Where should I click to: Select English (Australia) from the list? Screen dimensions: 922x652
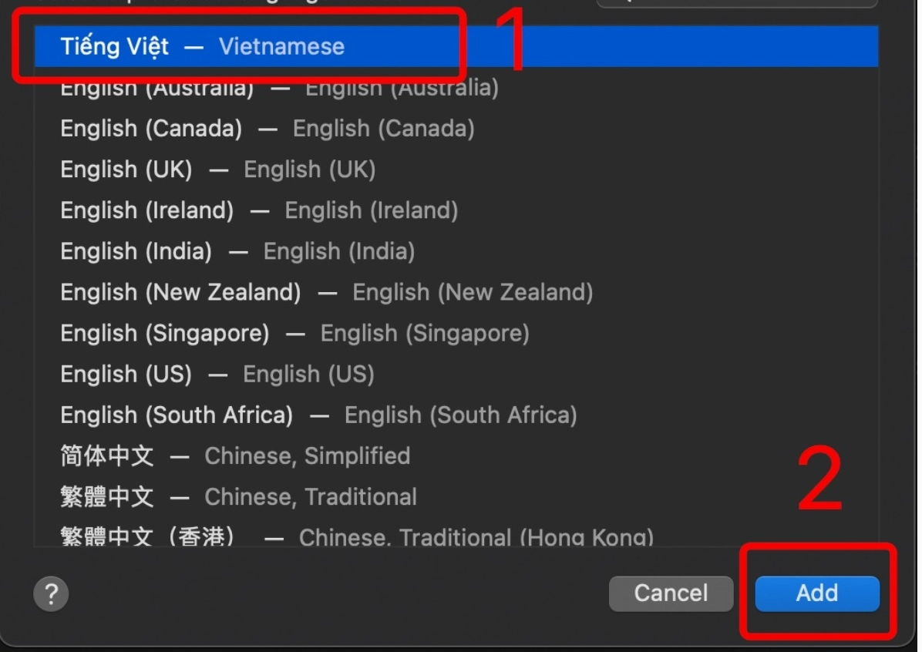[x=157, y=89]
